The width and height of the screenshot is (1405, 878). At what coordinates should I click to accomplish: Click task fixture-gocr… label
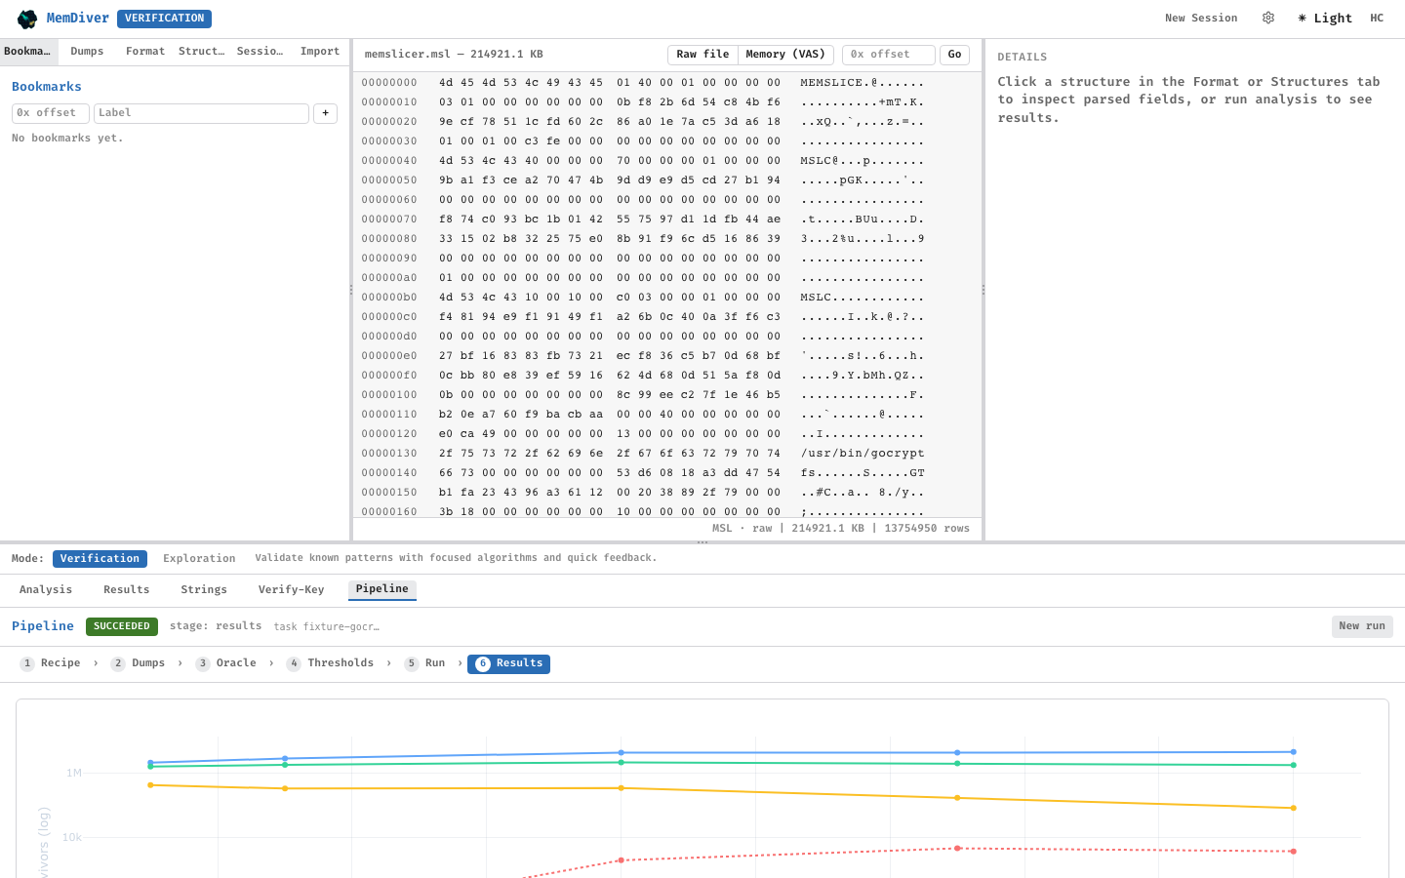point(327,626)
